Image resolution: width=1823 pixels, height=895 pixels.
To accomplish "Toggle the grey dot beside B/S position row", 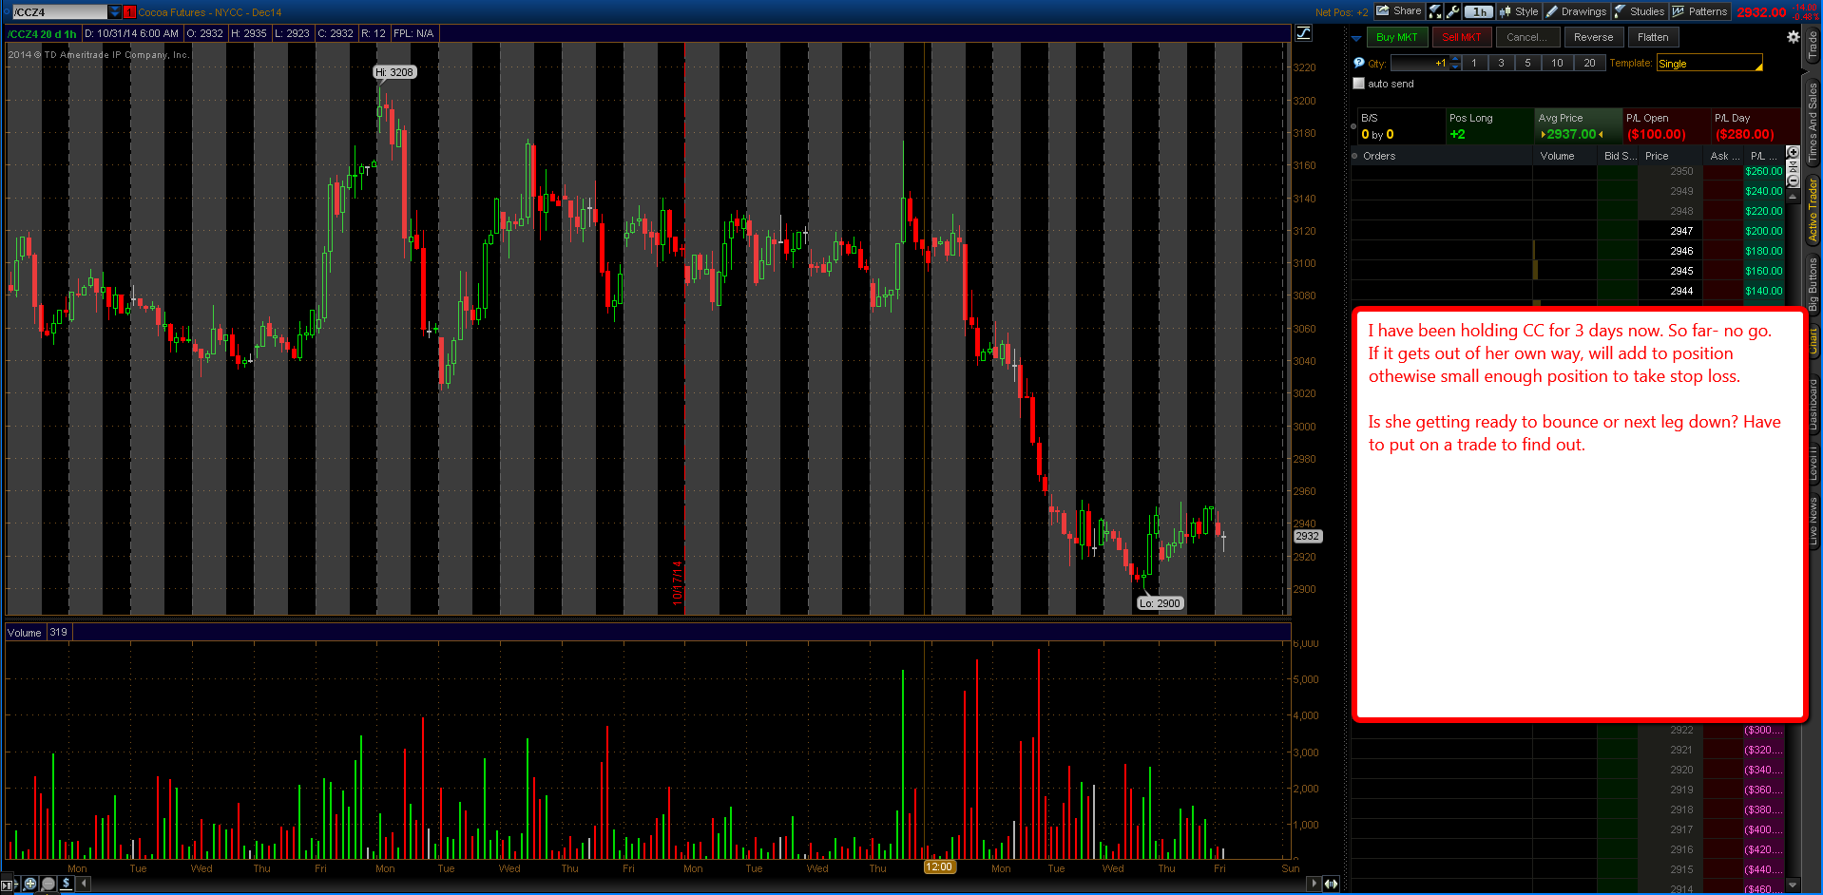I will tap(1353, 125).
